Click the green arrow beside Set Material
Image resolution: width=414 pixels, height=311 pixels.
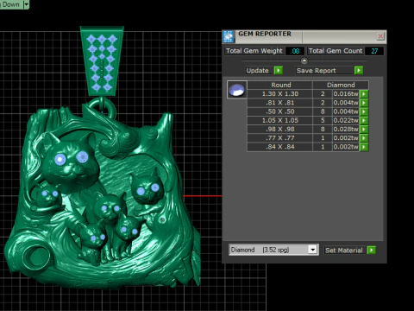(x=372, y=250)
